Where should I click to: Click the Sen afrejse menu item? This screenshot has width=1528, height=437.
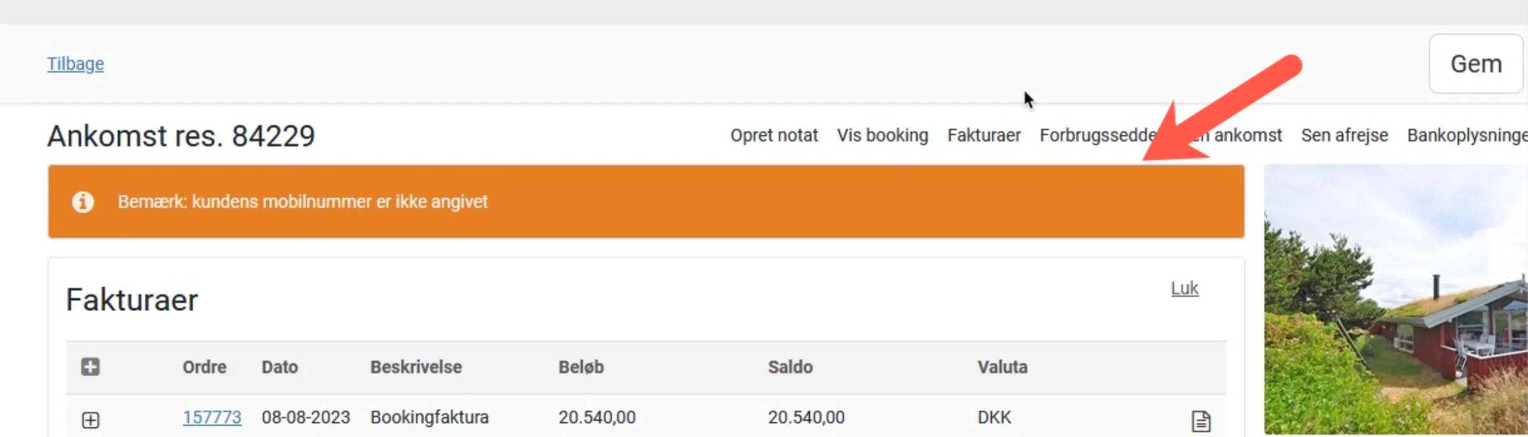pos(1344,135)
